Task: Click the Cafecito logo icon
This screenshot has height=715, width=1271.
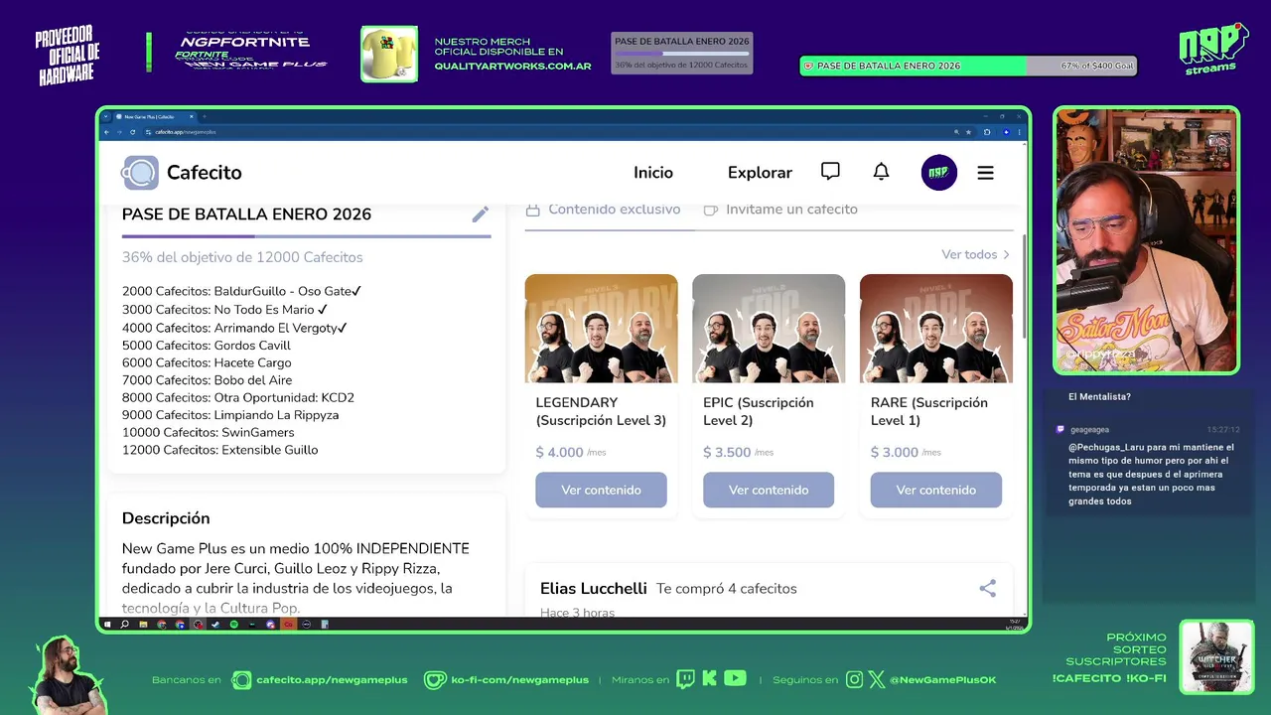Action: (x=140, y=173)
